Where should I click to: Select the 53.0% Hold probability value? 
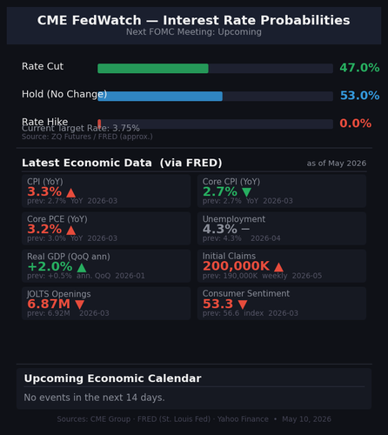tap(360, 96)
